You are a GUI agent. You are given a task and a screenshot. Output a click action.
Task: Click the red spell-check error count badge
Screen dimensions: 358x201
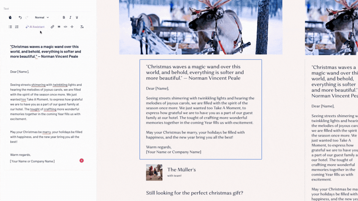tap(81, 161)
